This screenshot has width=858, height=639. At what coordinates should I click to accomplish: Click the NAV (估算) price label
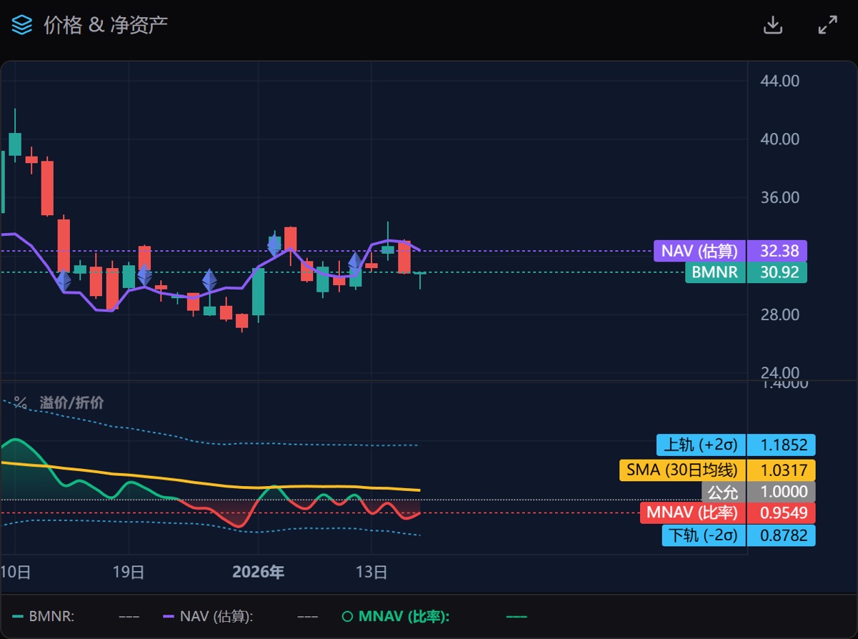tap(699, 251)
